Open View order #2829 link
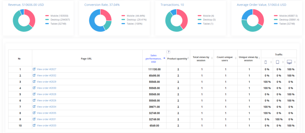 pyautogui.click(x=46, y=82)
